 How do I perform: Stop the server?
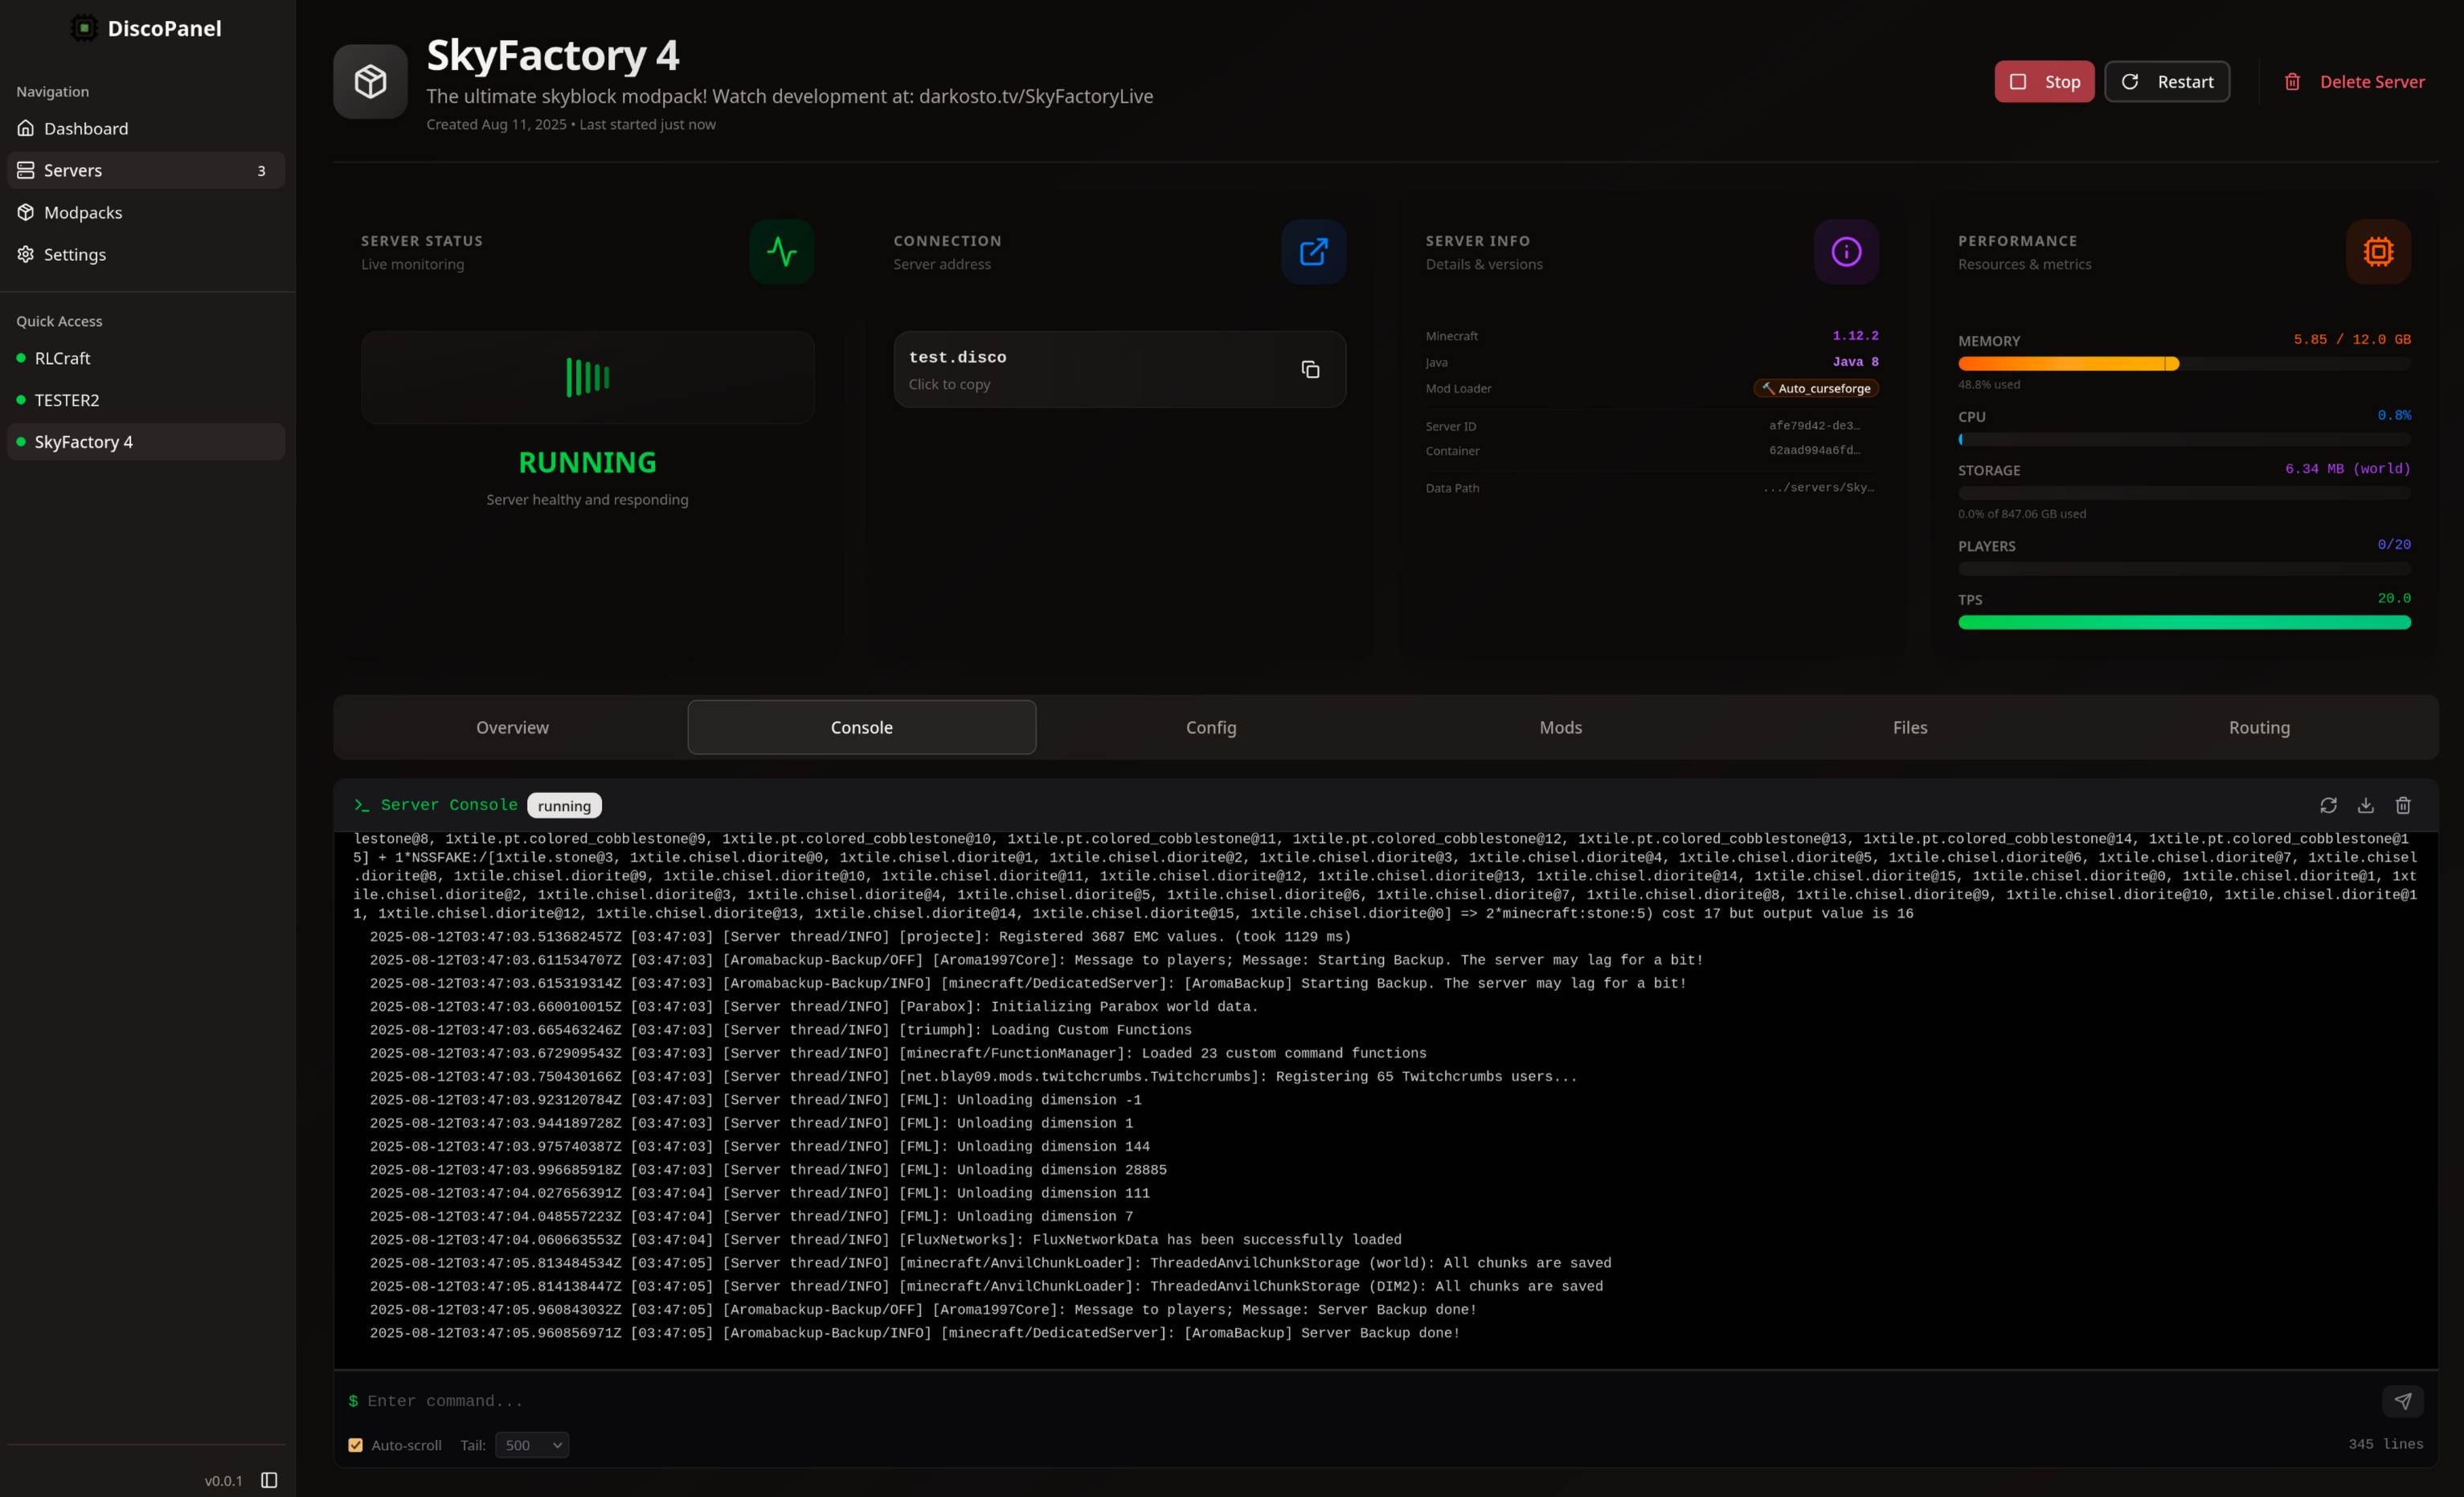(x=2044, y=82)
